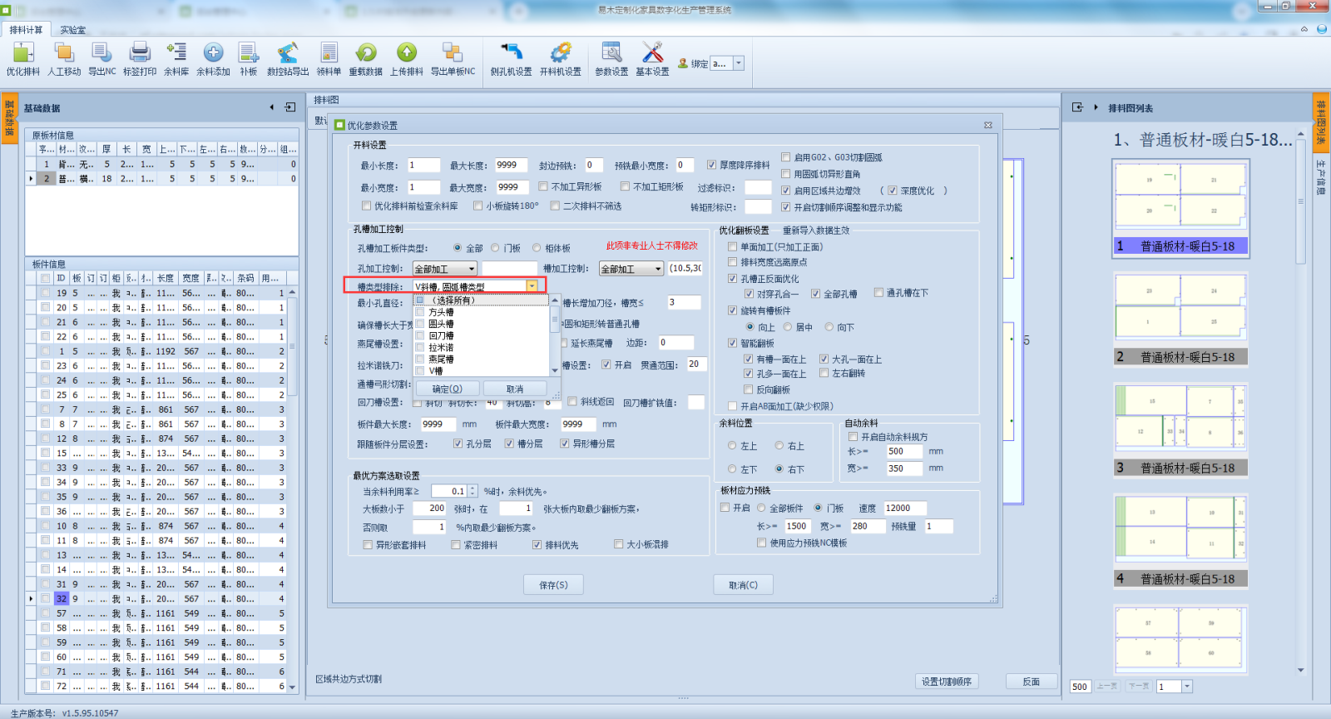The height and width of the screenshot is (719, 1331).
Task: Click the 保存(S) button
Action: point(553,585)
